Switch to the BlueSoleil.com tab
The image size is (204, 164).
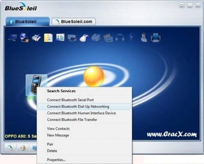point(73,22)
